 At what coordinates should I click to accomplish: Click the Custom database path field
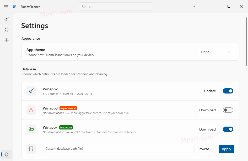(117, 149)
